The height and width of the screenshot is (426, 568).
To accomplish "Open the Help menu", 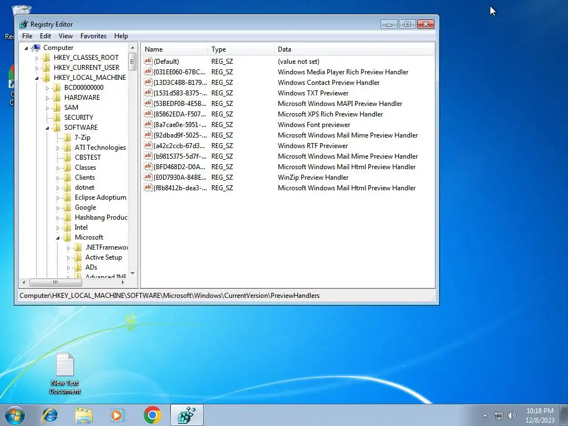I will 121,36.
